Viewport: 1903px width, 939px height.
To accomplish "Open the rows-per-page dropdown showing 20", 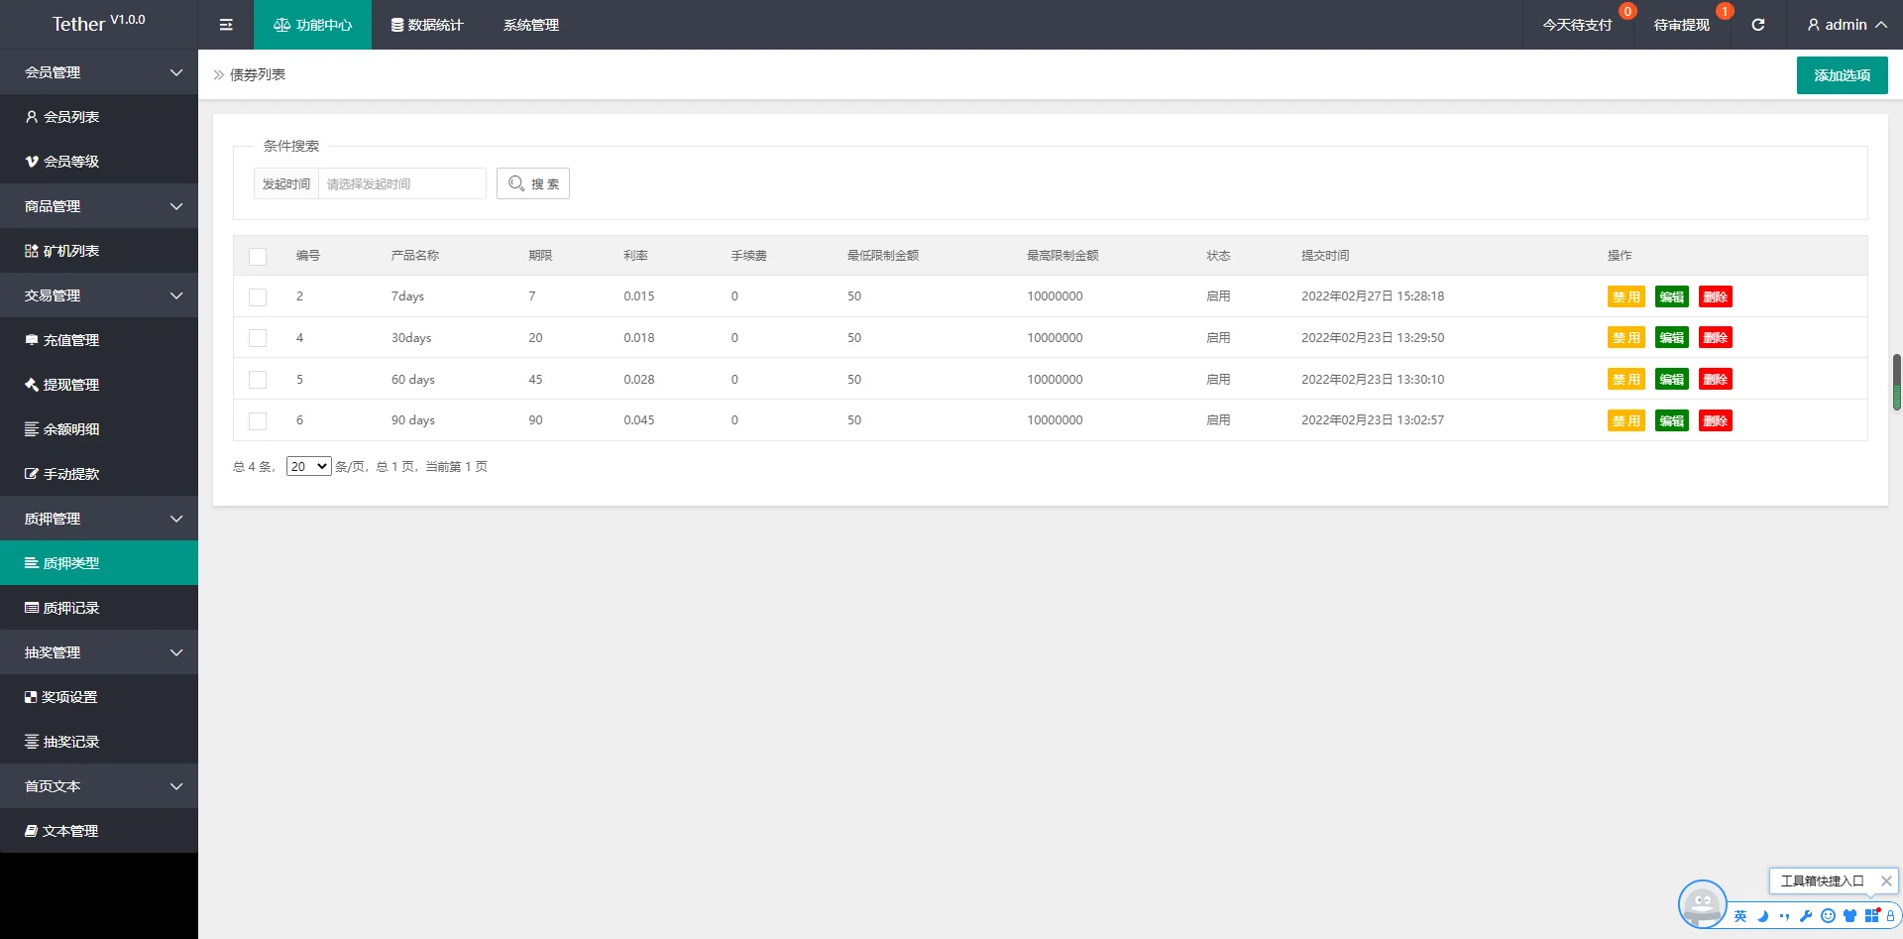I will pyautogui.click(x=308, y=466).
